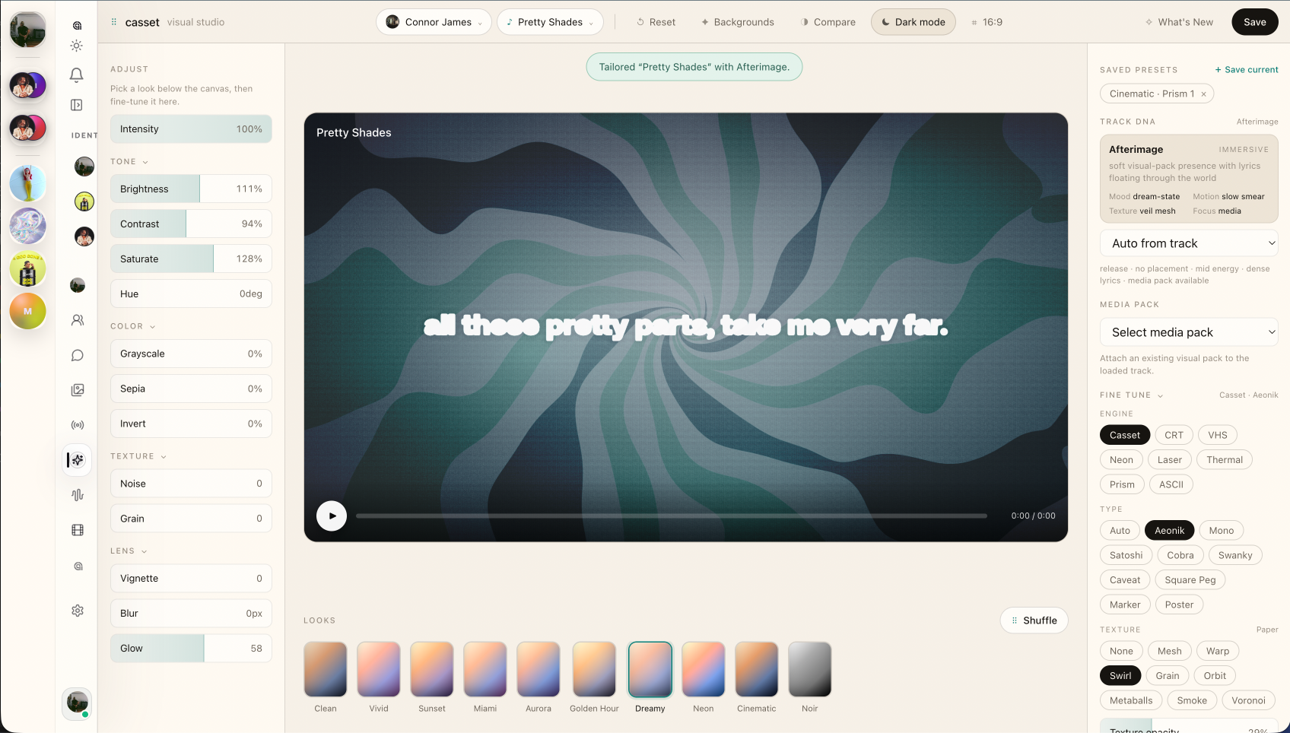Screen dimensions: 1290x733
Task: Select the Noir look thumbnail
Action: 810,669
